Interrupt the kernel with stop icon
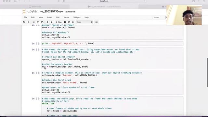 point(65,22)
